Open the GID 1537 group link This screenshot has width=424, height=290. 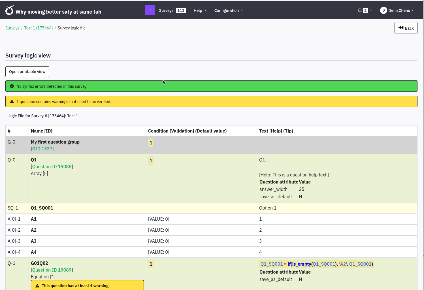pos(42,149)
